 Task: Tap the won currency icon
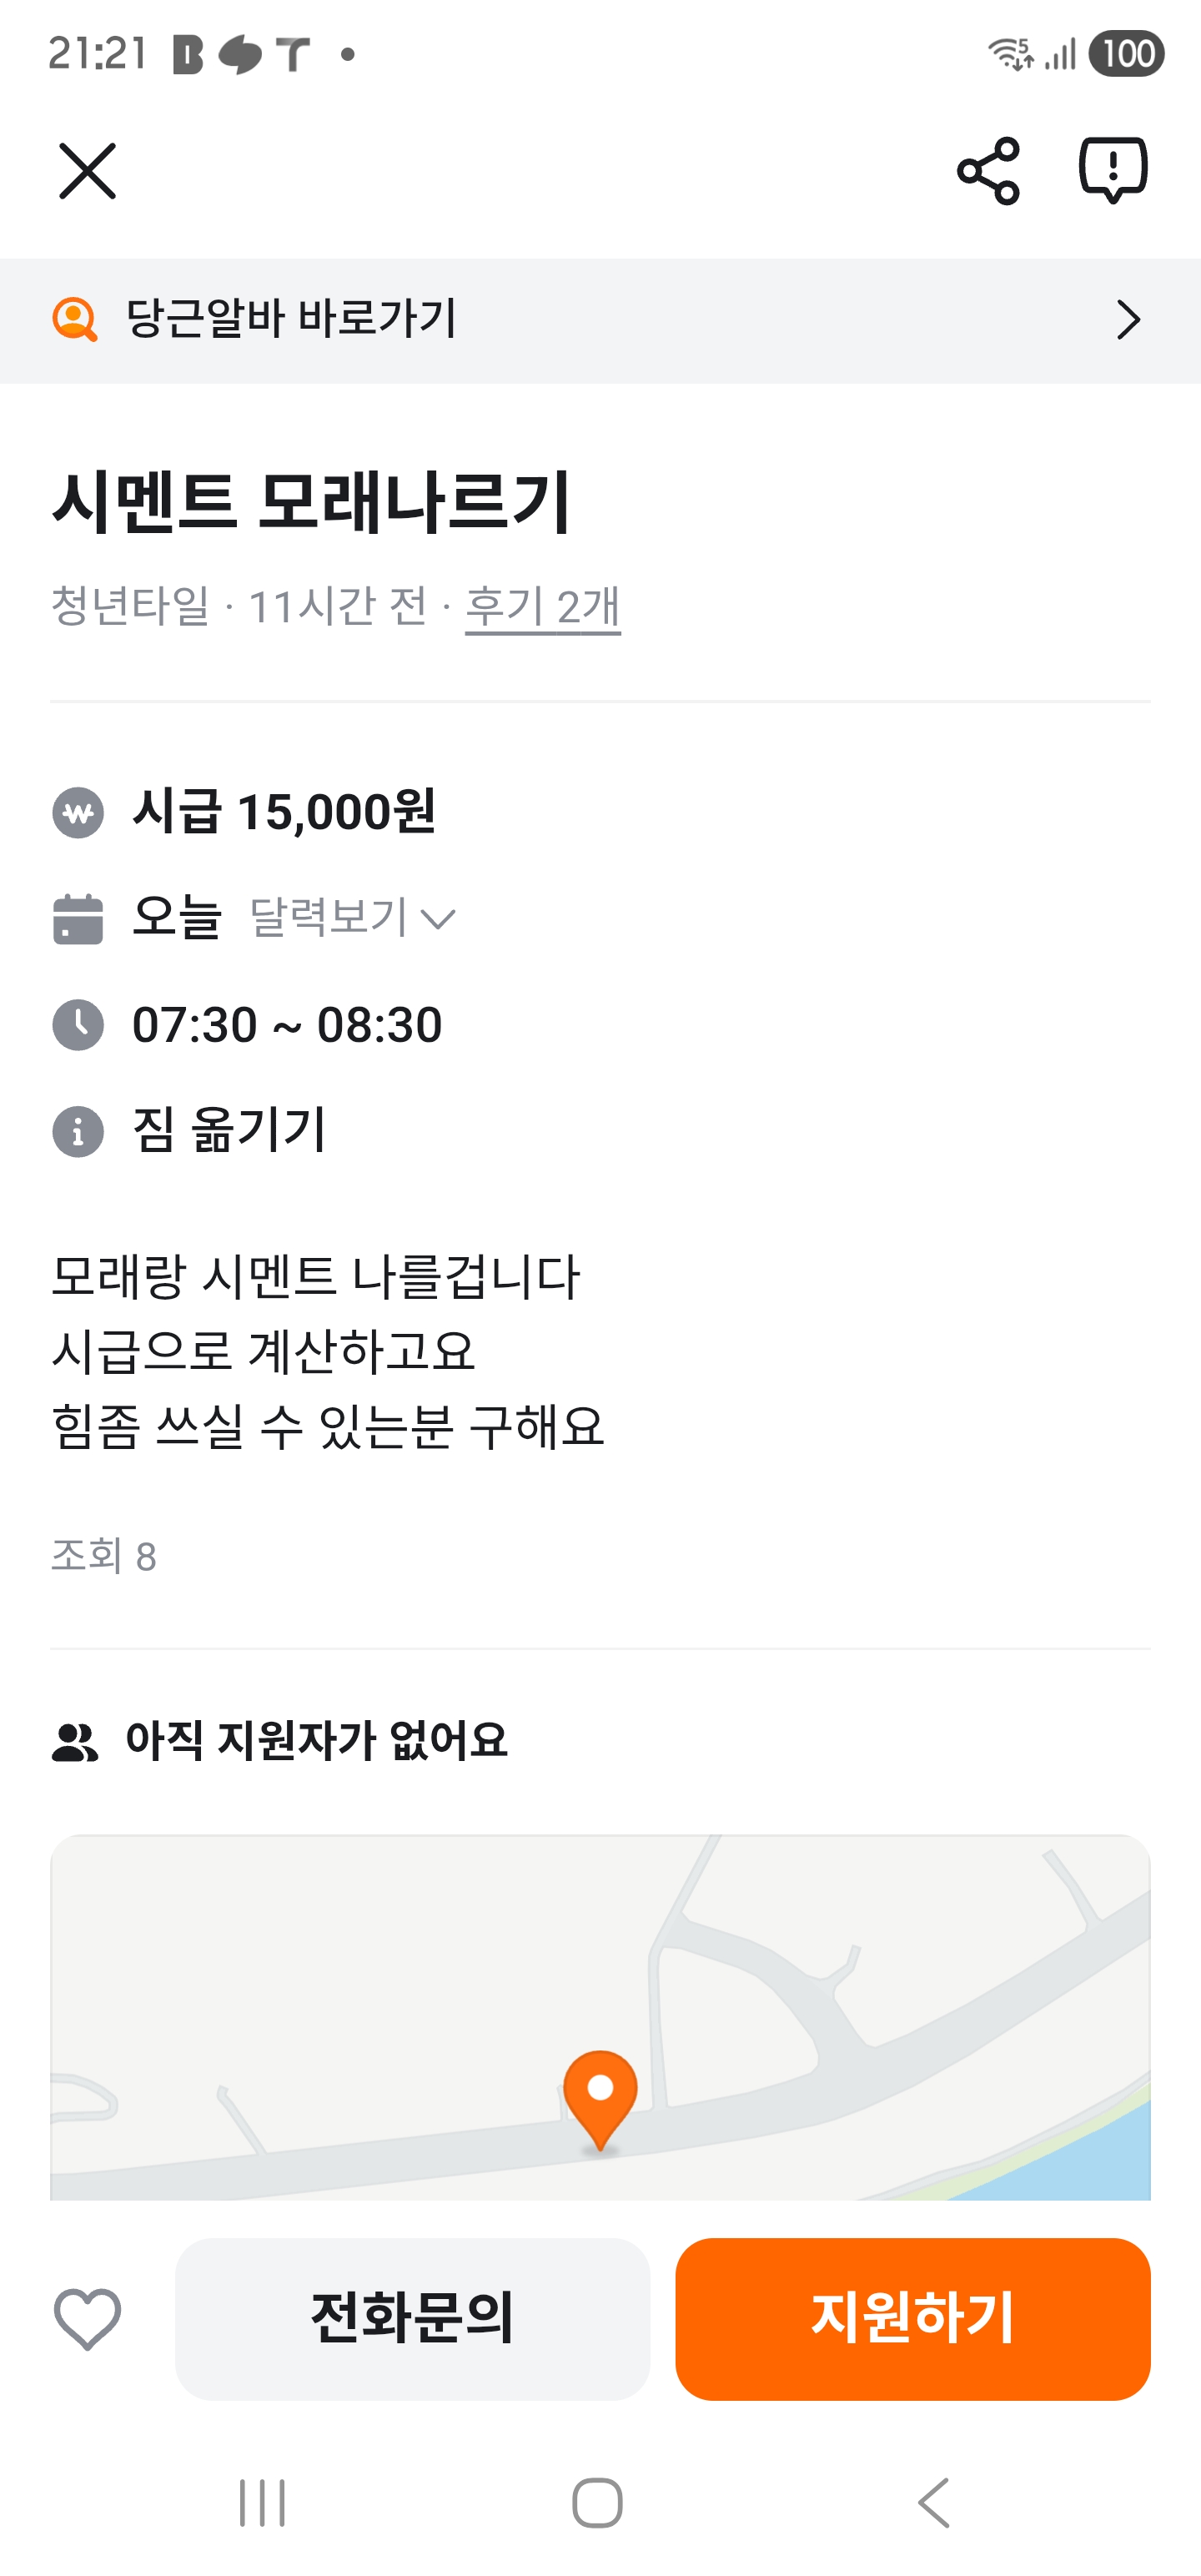point(78,813)
